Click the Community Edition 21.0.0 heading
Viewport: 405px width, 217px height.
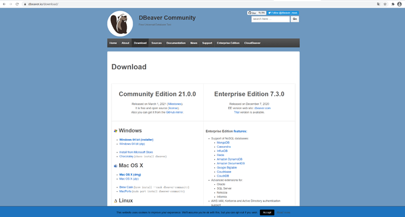157,94
